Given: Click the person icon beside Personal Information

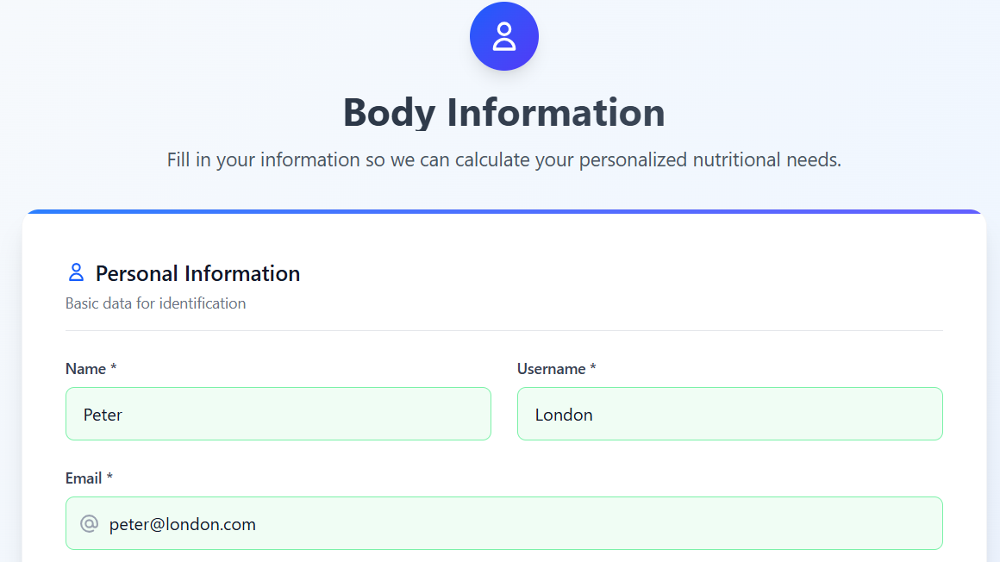Looking at the screenshot, I should tap(76, 273).
